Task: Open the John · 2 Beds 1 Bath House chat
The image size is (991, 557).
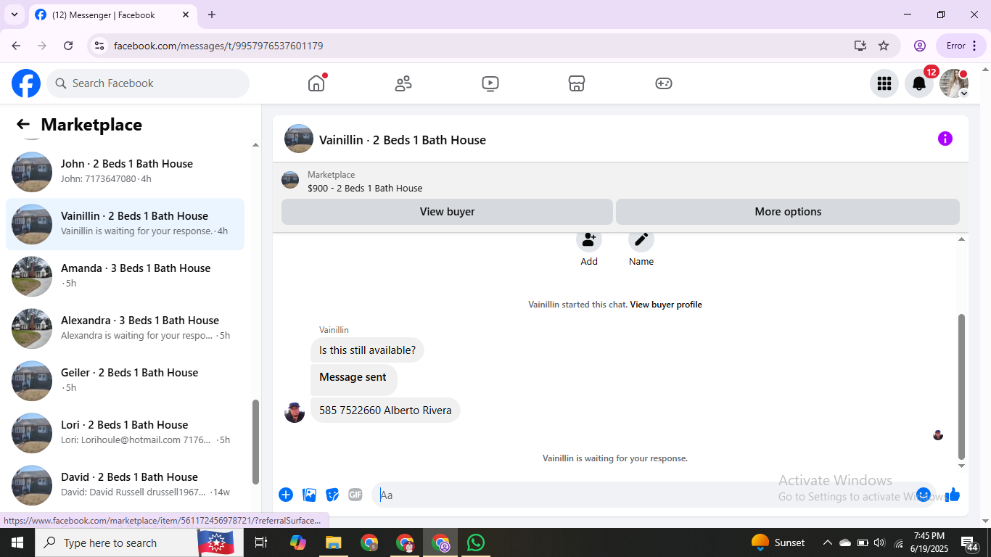Action: (126, 172)
